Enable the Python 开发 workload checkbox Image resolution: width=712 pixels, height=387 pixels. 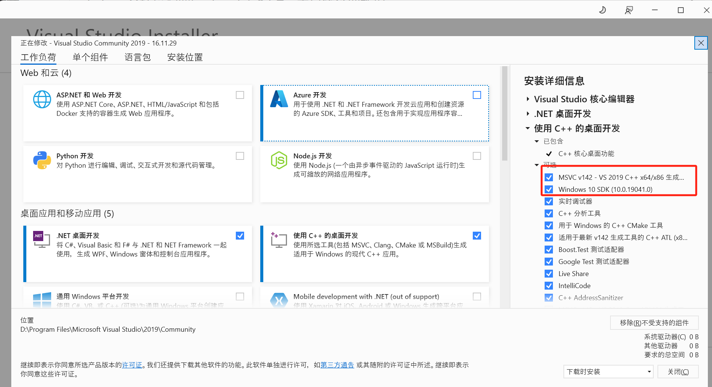[x=240, y=156]
